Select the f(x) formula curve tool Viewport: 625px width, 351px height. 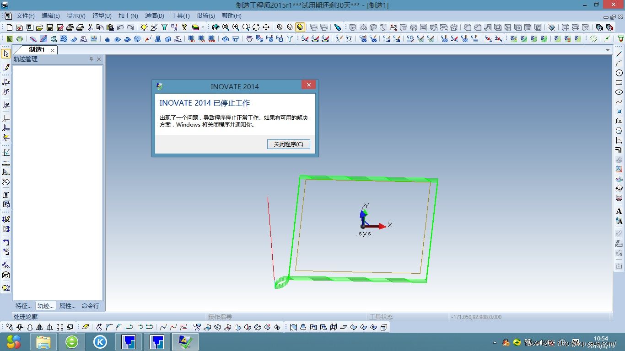(x=619, y=121)
